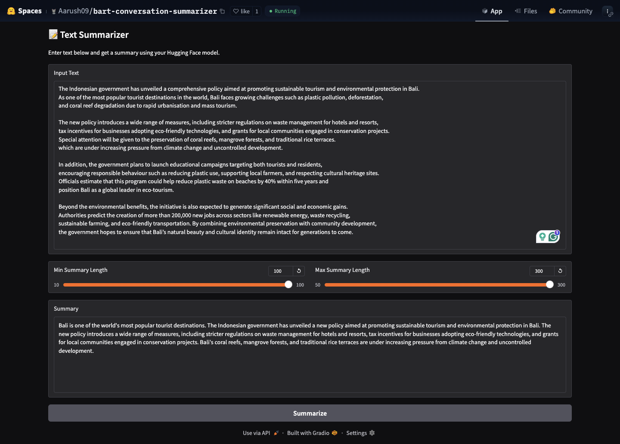Image resolution: width=620 pixels, height=444 pixels.
Task: Click the Max Summary Length slider handle
Action: (x=550, y=284)
